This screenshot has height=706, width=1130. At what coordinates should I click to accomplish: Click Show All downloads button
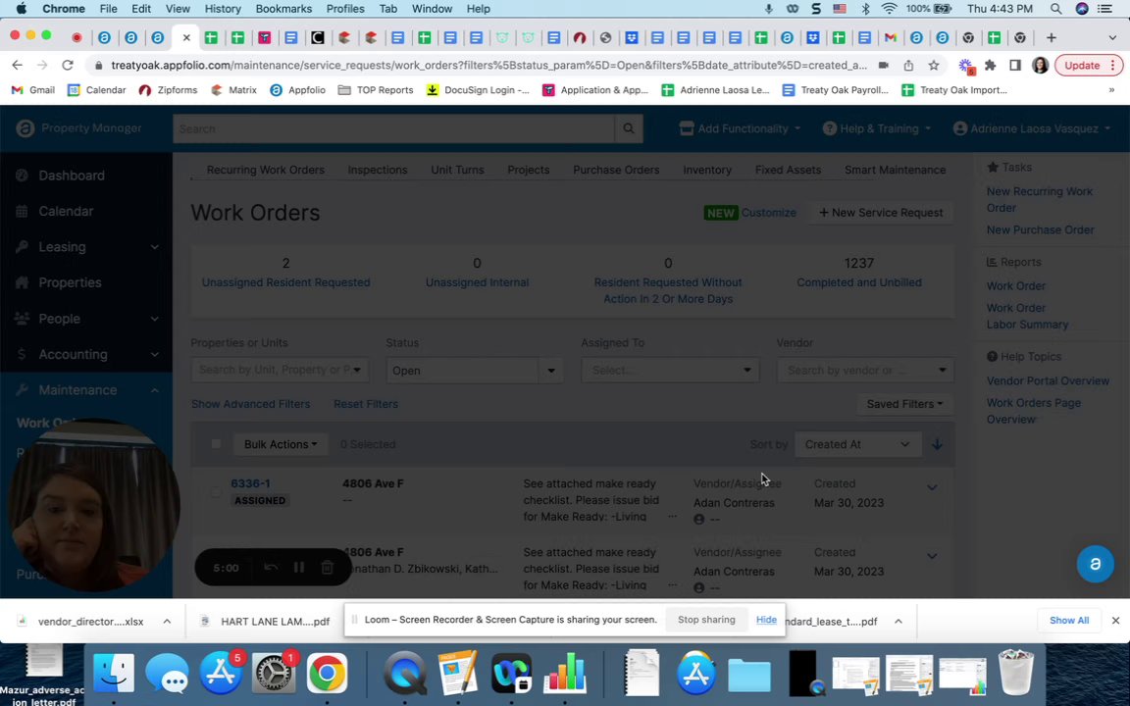[x=1069, y=621]
